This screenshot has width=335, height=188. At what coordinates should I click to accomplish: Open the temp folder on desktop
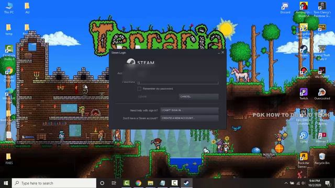point(9,29)
